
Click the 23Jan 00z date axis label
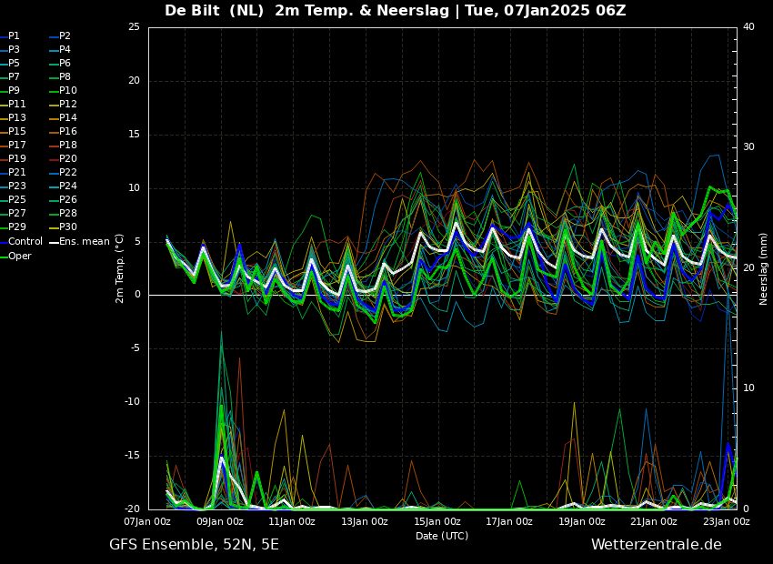(x=727, y=521)
